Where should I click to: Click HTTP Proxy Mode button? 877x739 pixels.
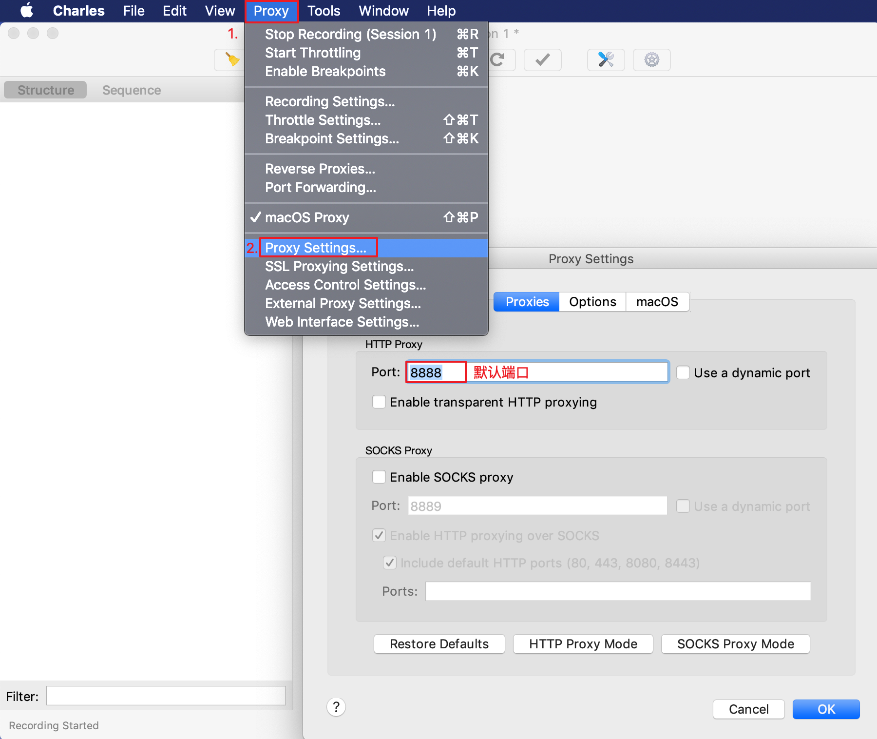pos(583,644)
